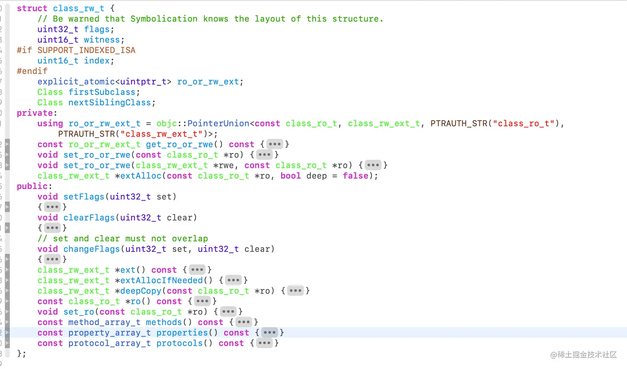Expand the clearFlags folded body

(x=52, y=228)
